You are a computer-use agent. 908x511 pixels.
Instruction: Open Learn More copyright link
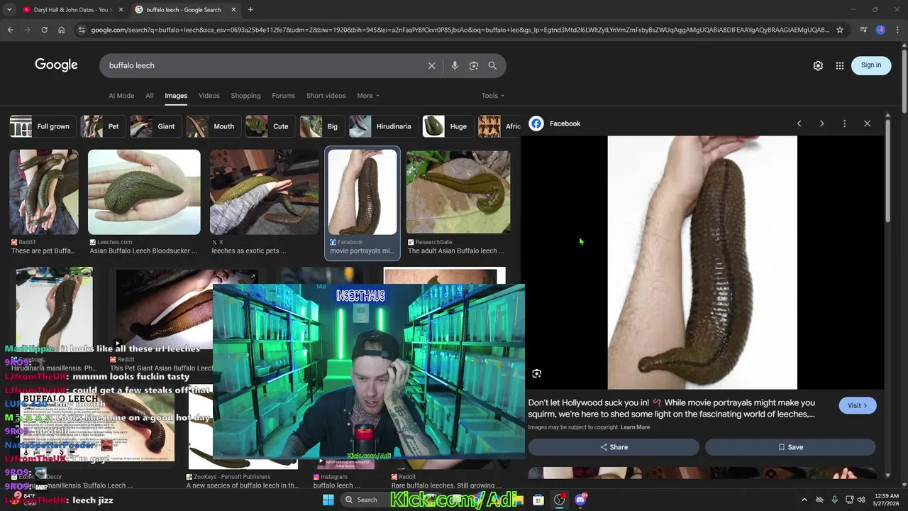point(635,427)
